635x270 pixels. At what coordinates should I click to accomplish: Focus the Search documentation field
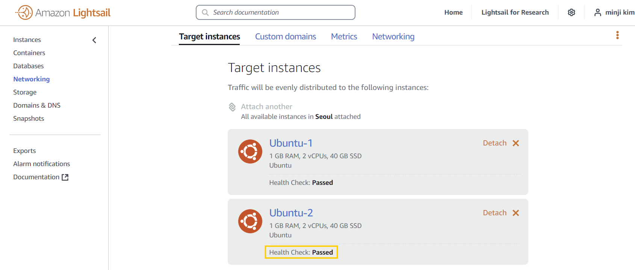(275, 12)
